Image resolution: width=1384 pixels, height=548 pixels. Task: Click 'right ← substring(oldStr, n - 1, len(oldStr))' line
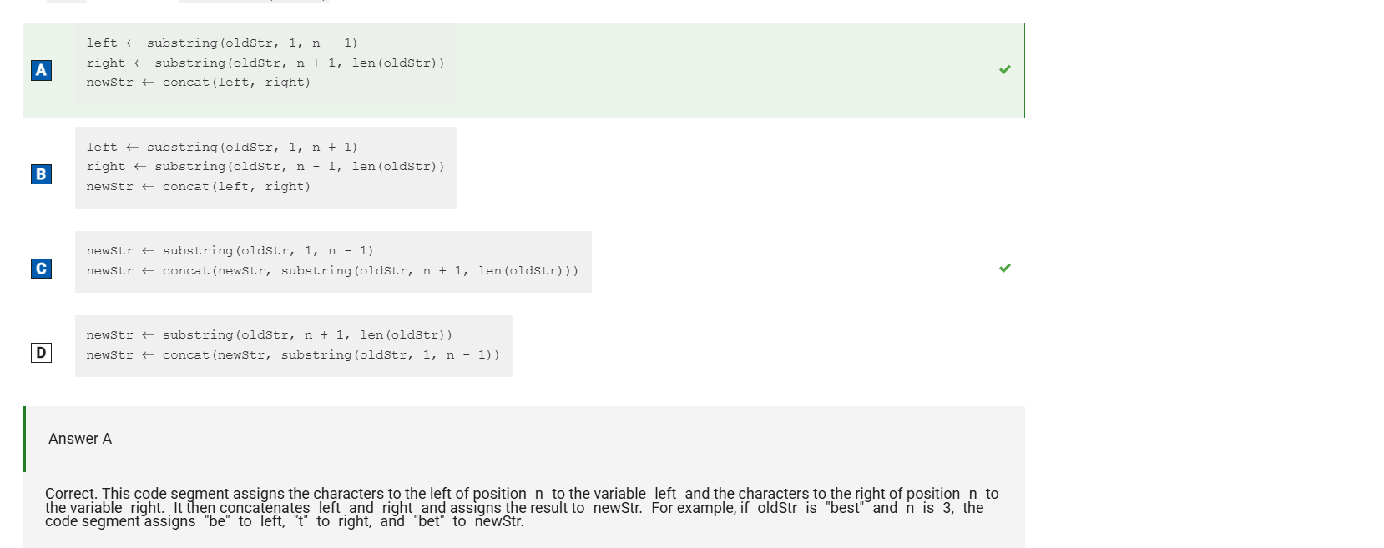(265, 167)
